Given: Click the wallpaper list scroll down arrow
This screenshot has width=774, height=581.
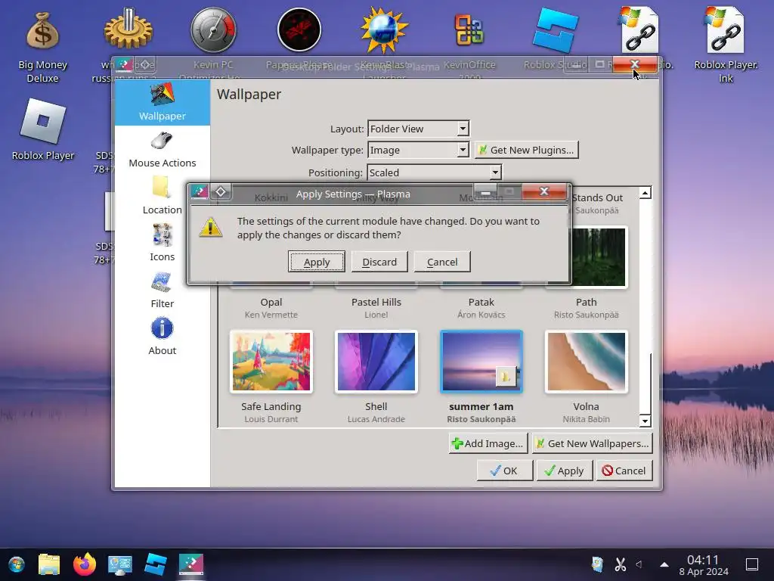Looking at the screenshot, I should pos(646,421).
